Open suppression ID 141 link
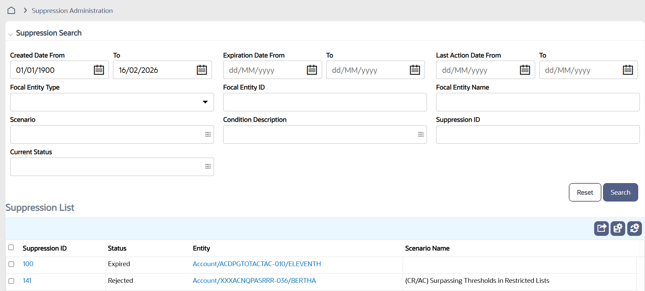This screenshot has height=291, width=645. (27, 280)
